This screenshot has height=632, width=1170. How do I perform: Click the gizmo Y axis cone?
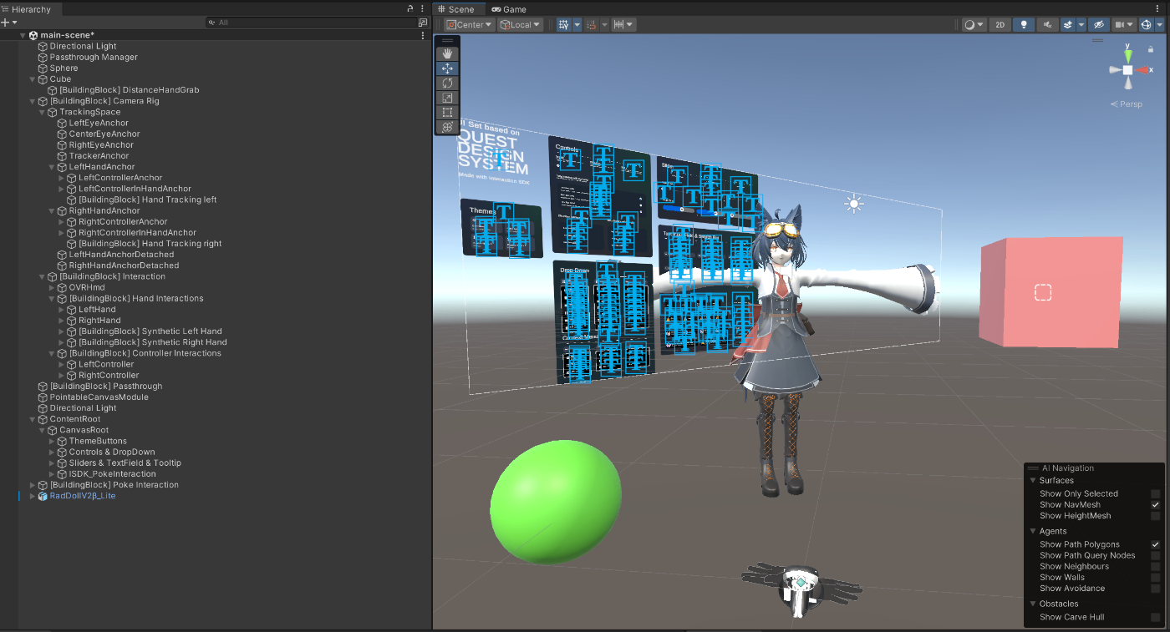pyautogui.click(x=1128, y=56)
